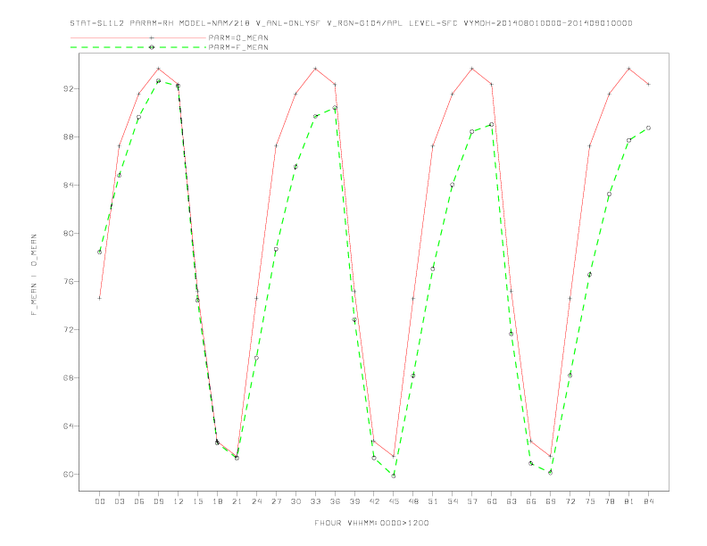Click the F_MEAN circle marker at hour 84
This screenshot has width=707, height=546.
coord(648,128)
